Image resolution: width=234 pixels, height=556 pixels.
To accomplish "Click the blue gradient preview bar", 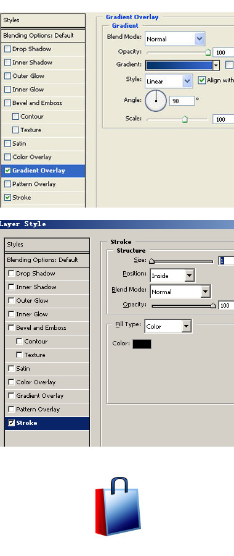I will click(179, 65).
